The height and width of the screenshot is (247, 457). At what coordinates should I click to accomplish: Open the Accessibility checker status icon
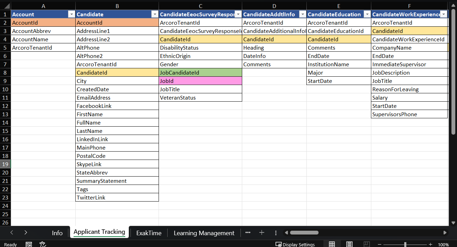pyautogui.click(x=43, y=244)
